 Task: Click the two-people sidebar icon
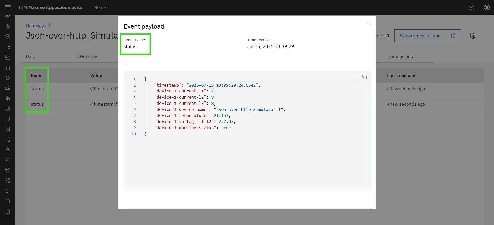click(x=8, y=181)
